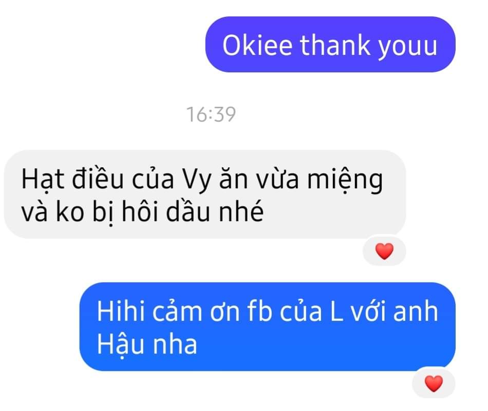Click 'hôi dầu' in the gray message

coord(166,211)
